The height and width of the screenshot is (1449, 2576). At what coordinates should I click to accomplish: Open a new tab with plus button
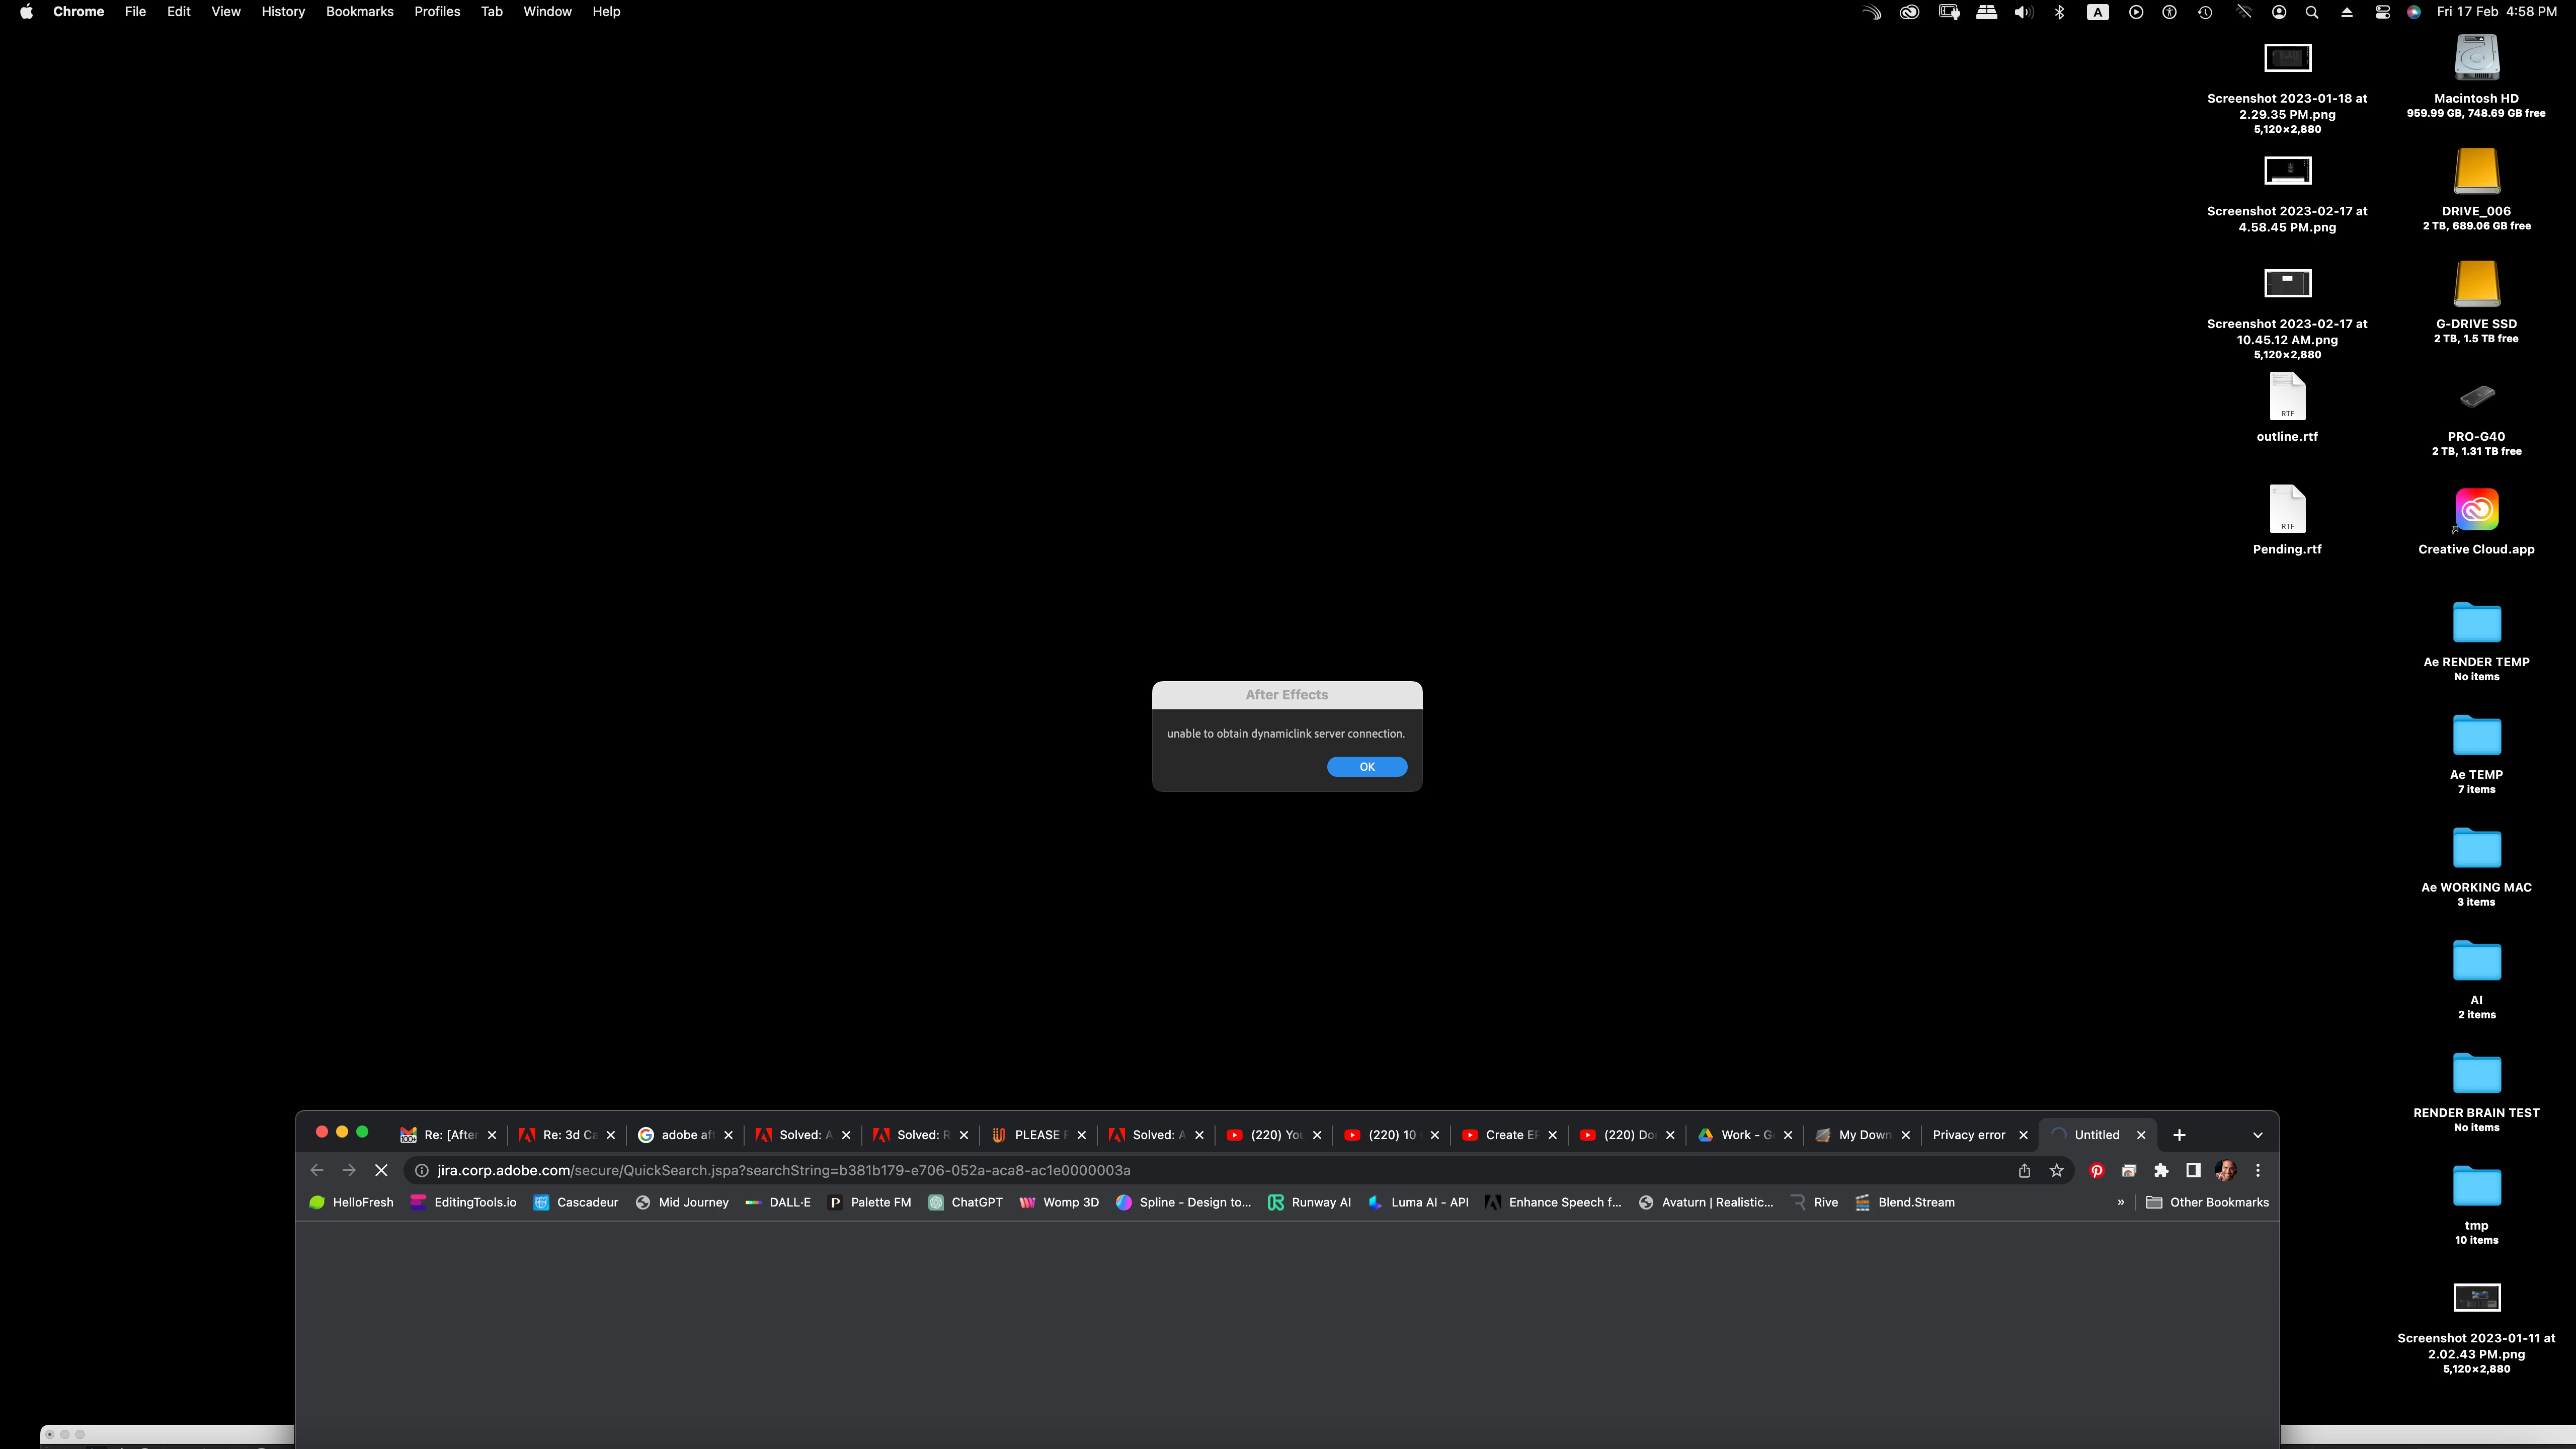click(x=2179, y=1135)
